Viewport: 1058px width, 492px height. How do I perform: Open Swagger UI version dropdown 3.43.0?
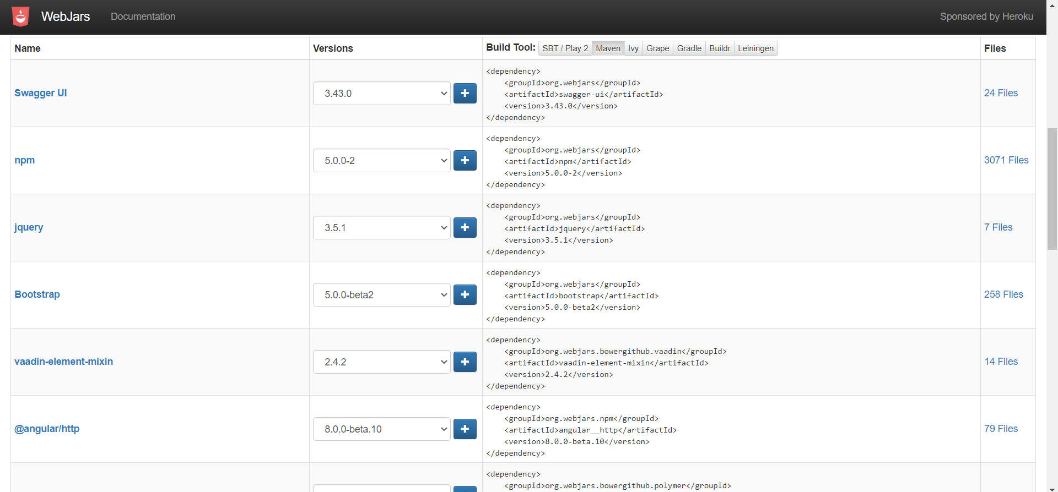[x=382, y=94]
